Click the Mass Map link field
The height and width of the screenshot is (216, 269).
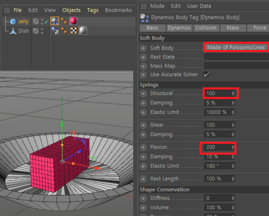(236, 66)
